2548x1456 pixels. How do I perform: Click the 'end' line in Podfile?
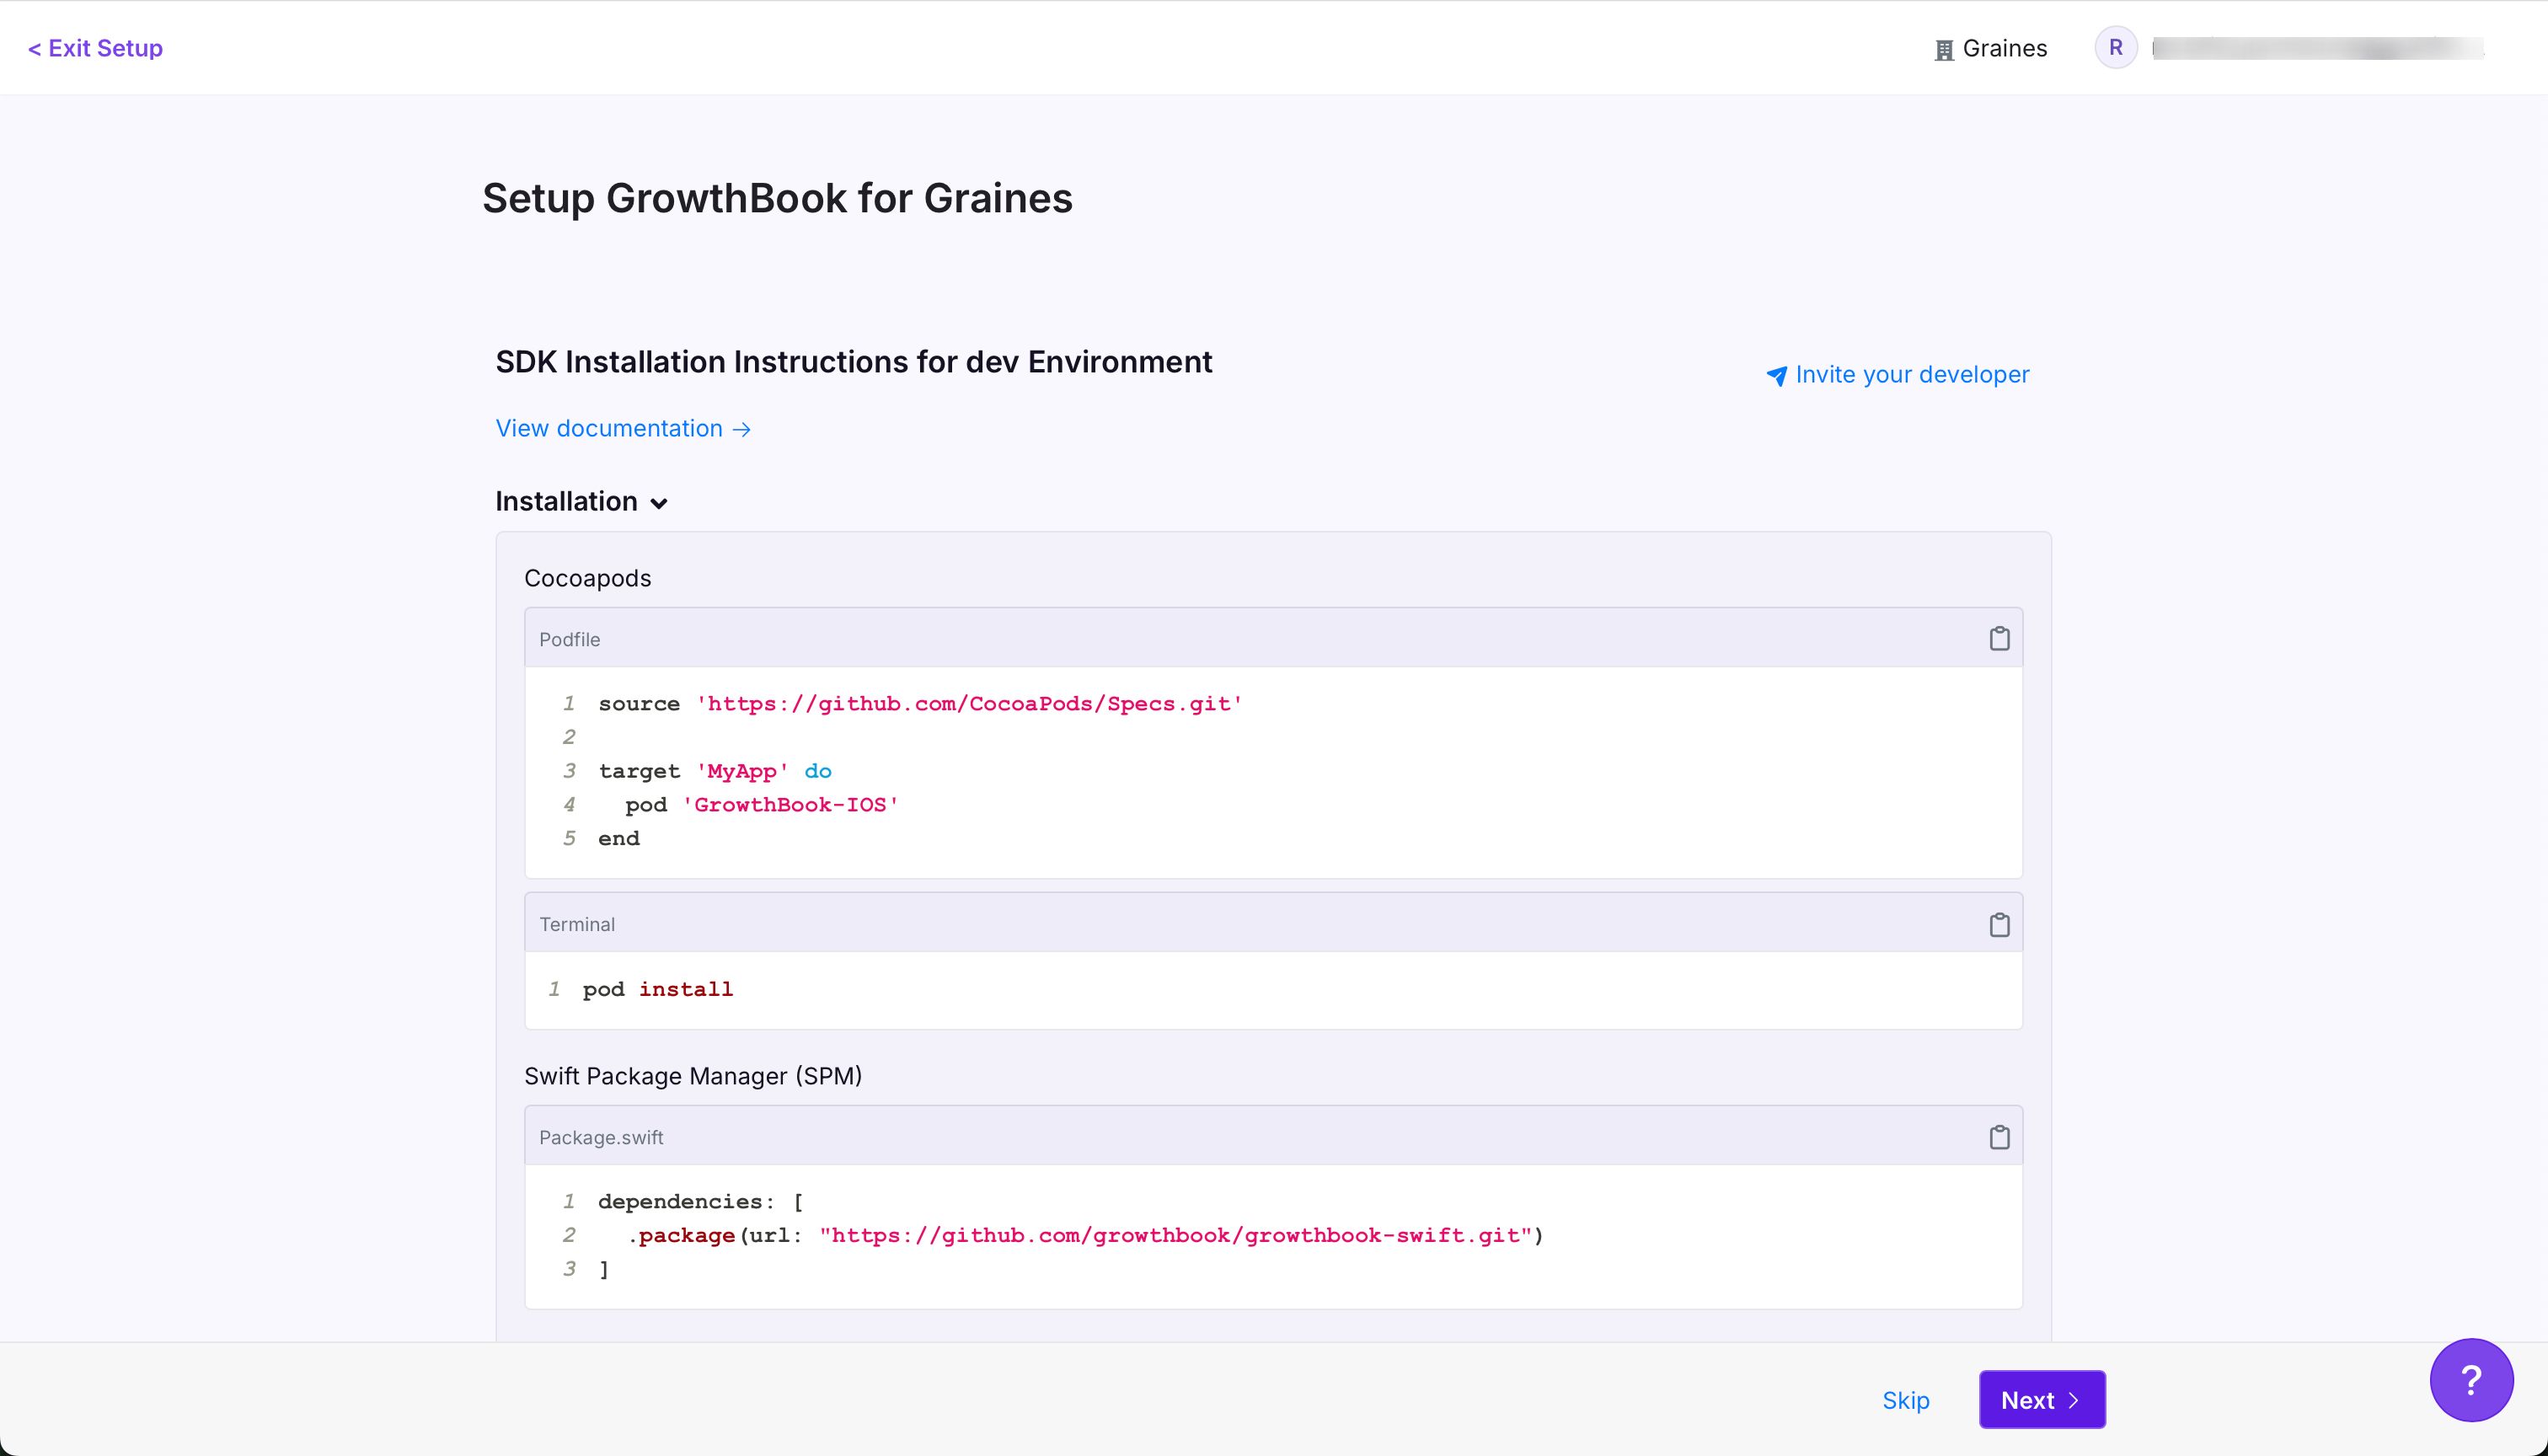click(x=619, y=839)
